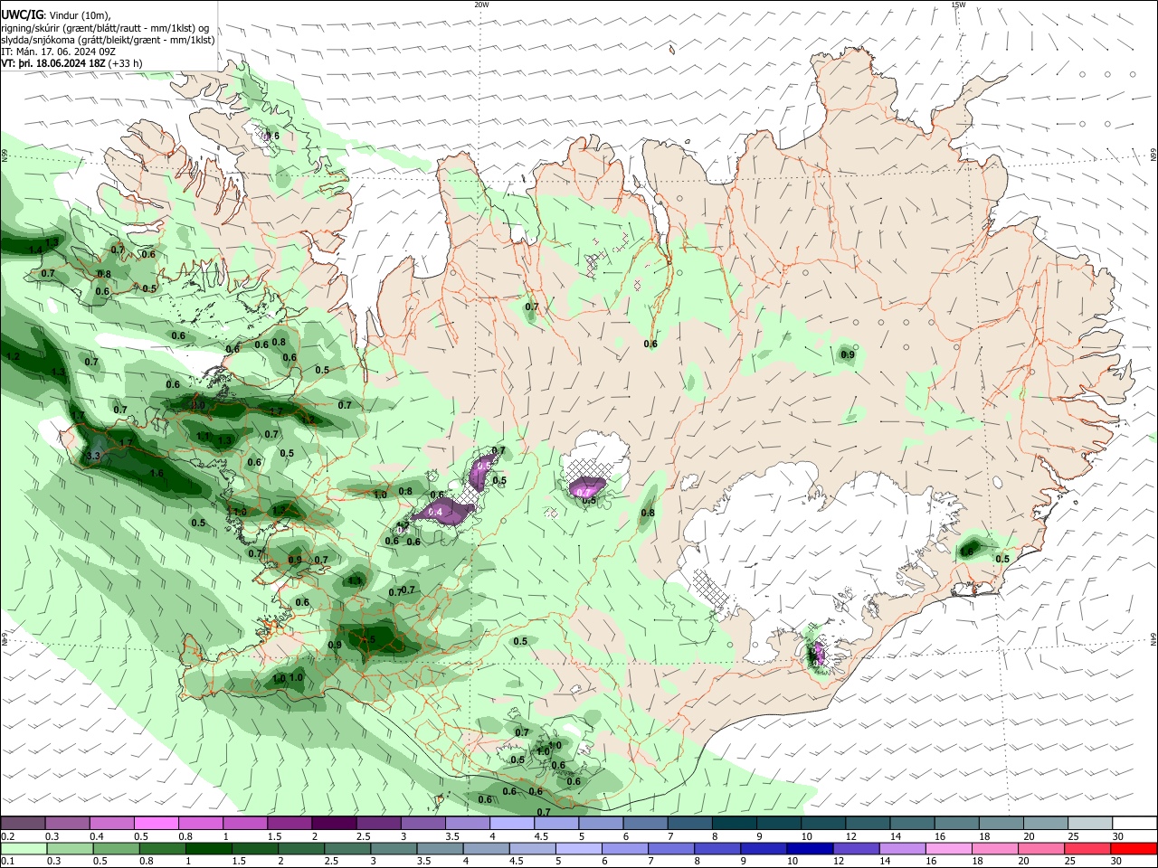Select the white swatch after 30 in the upper legend row
1158x868 pixels.
point(1134,824)
